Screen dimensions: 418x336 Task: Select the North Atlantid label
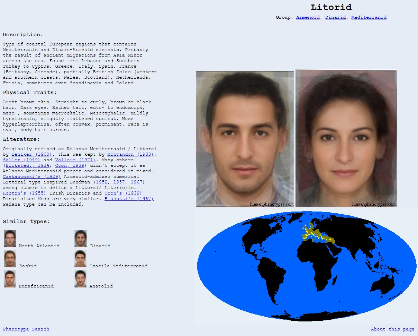pyautogui.click(x=39, y=246)
